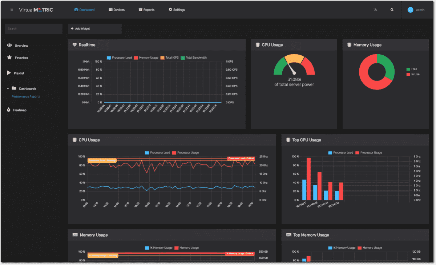Click the muted notifications bell icon
This screenshot has height=265, width=436.
375,9
